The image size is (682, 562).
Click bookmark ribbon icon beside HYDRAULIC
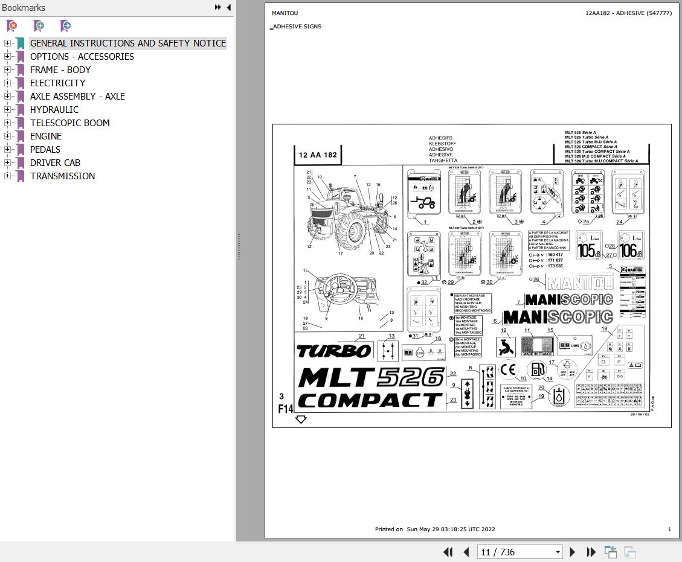point(20,109)
